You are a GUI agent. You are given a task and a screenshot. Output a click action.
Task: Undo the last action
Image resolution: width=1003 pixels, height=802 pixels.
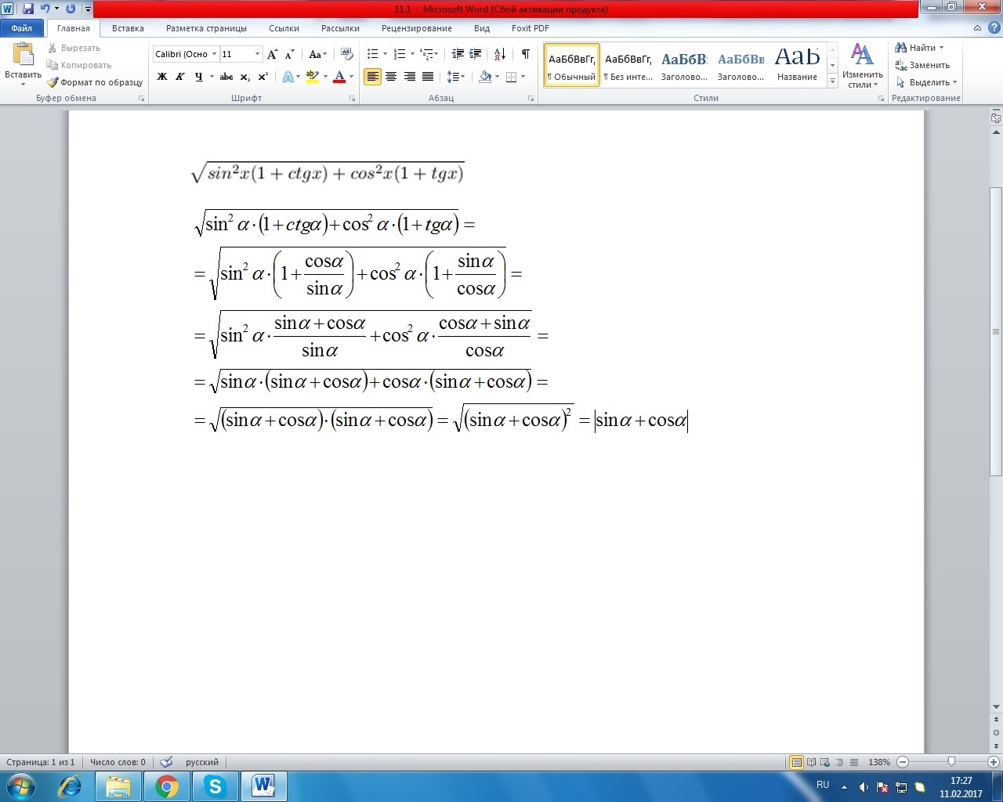(x=45, y=9)
